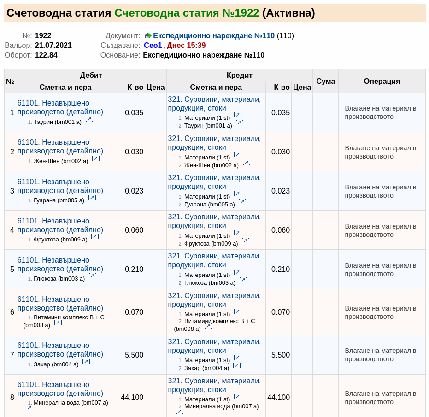The height and width of the screenshot is (417, 429).
Task: Open the Сео1 user profile link
Action: click(153, 46)
